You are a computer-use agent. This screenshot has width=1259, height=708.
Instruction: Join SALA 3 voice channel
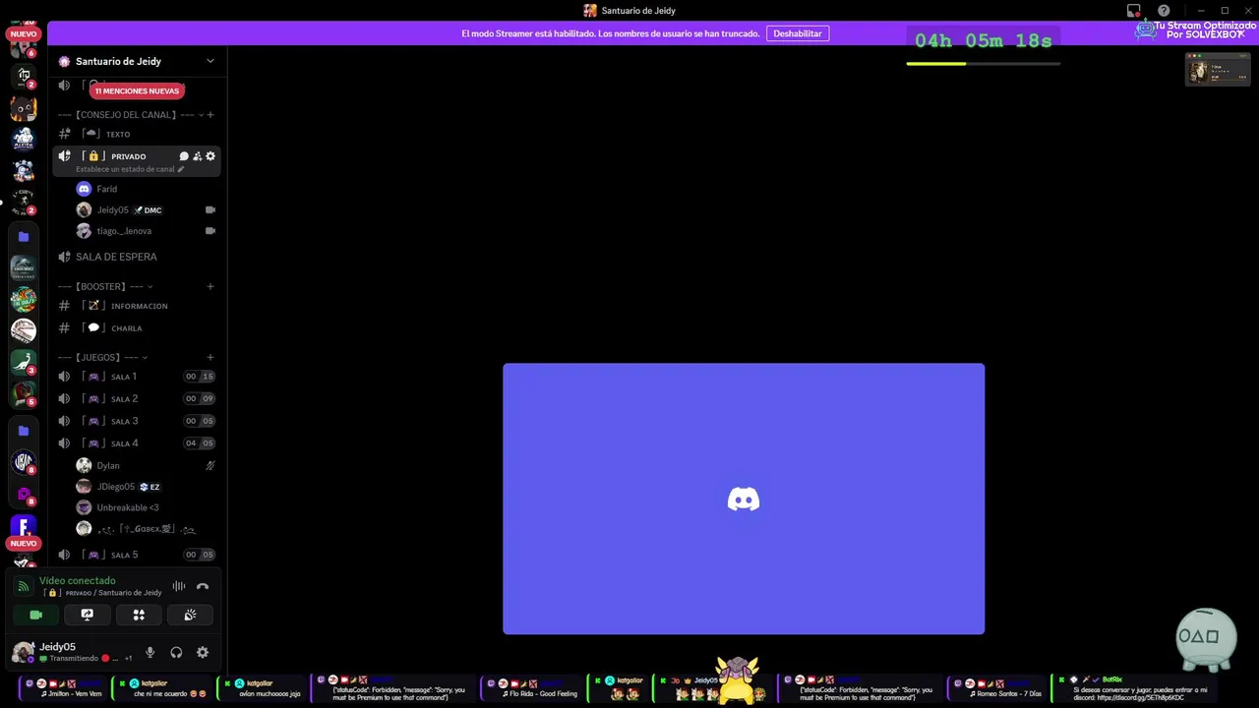(137, 421)
